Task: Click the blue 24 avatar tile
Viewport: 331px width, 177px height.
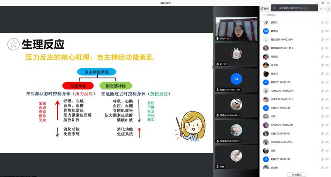Action: coord(236,79)
